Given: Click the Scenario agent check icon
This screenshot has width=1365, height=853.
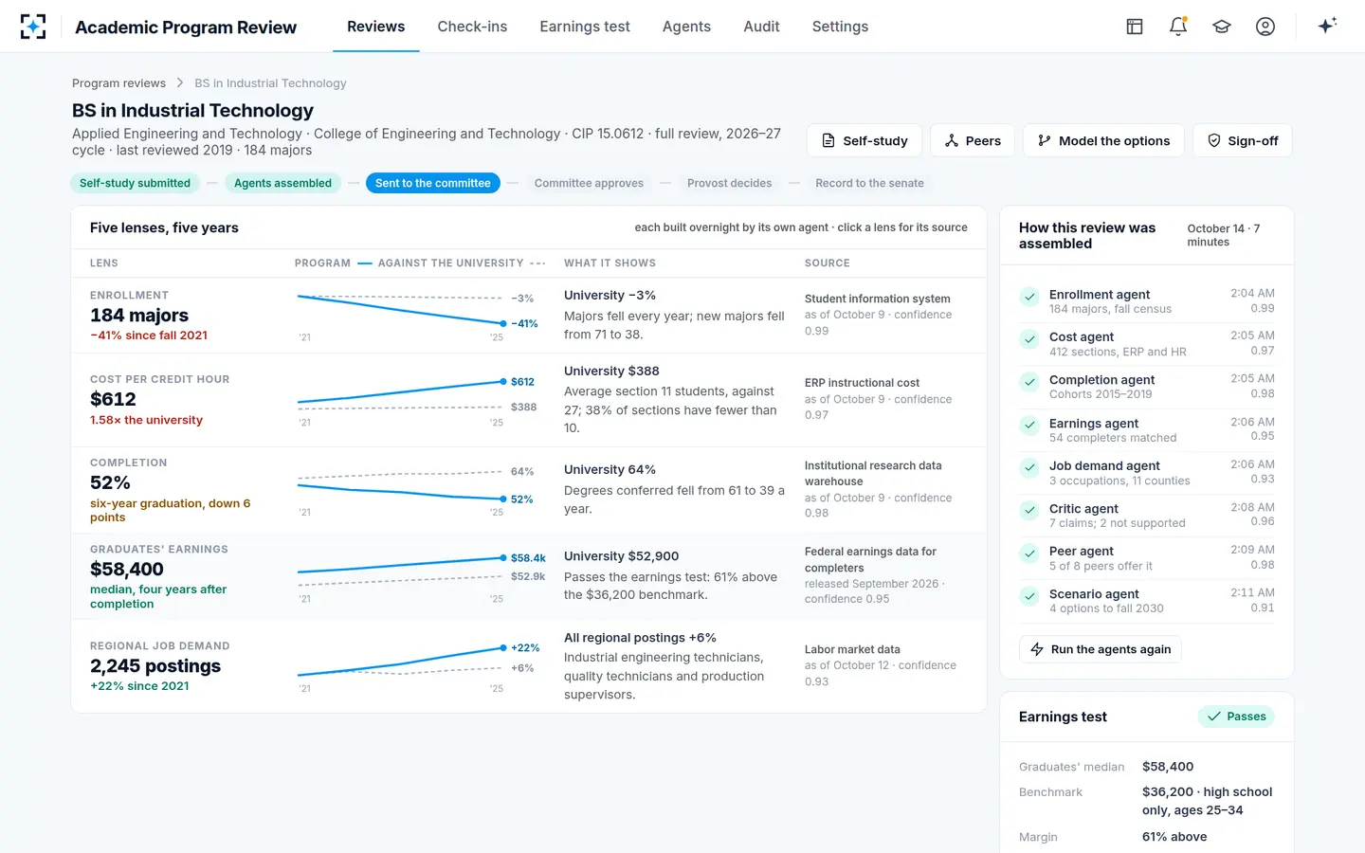Looking at the screenshot, I should (x=1029, y=596).
